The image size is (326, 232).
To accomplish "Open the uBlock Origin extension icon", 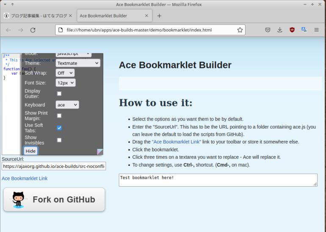I will [292, 30].
